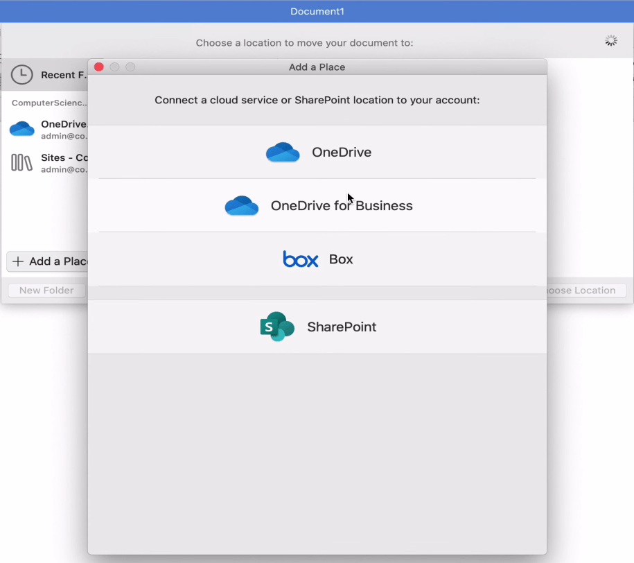Click the Add a Place button in sidebar
Screen dimensions: 634x563
(48, 261)
